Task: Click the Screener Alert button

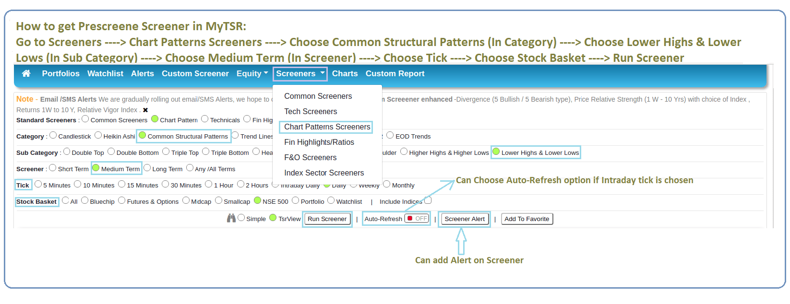Action: [x=465, y=219]
